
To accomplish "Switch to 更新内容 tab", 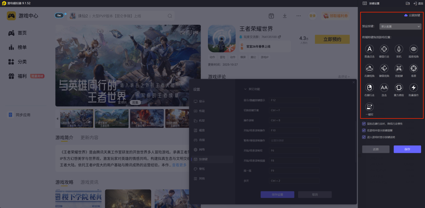I will [x=89, y=137].
